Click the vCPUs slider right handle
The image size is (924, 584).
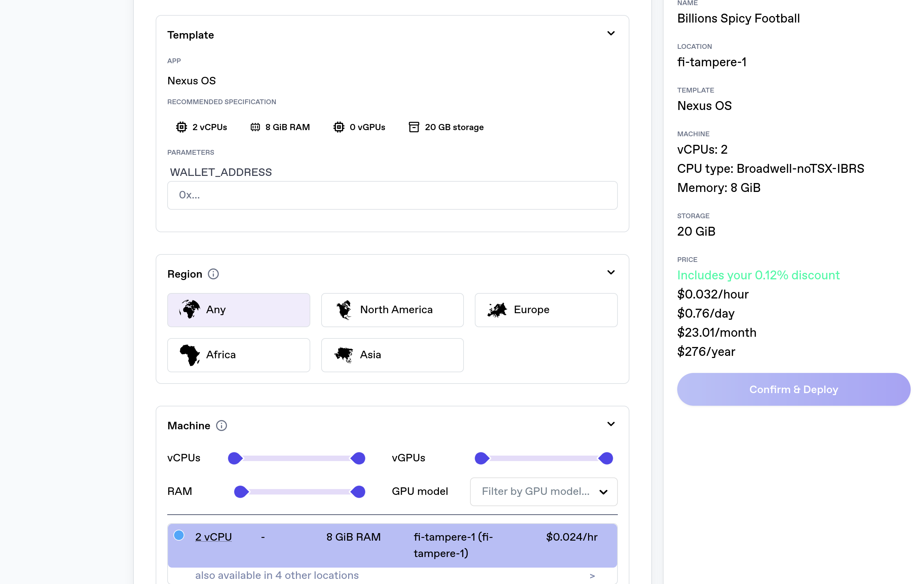click(358, 458)
